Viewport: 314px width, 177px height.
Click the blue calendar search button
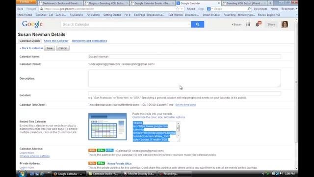[x=197, y=24]
